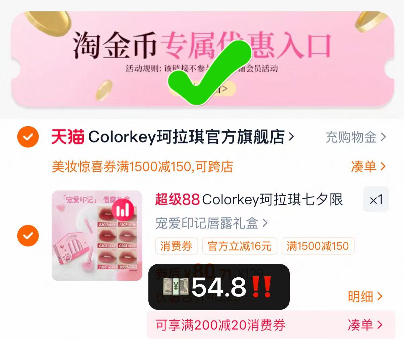Image resolution: width=404 pixels, height=339 pixels.
Task: Tap 凑单 in the 满200减20消费券 bar
Action: coord(365,325)
